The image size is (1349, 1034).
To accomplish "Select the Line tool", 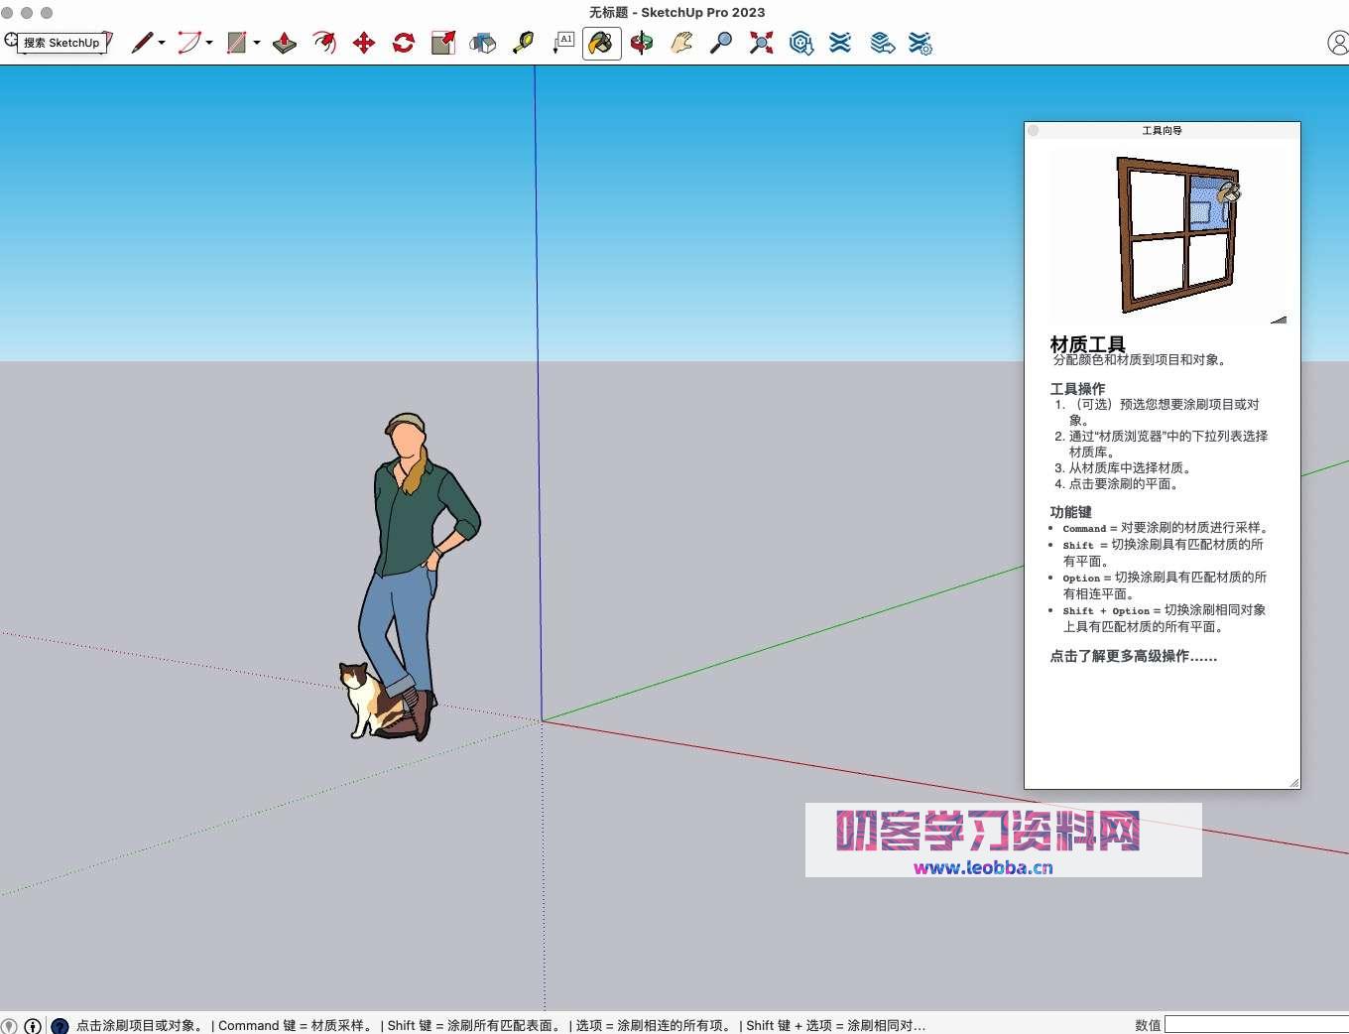I will pos(142,43).
